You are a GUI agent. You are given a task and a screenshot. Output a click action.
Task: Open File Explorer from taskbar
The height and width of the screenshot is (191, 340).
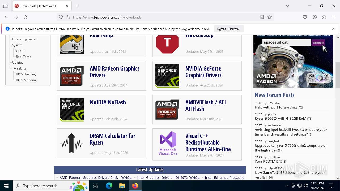click(x=122, y=186)
